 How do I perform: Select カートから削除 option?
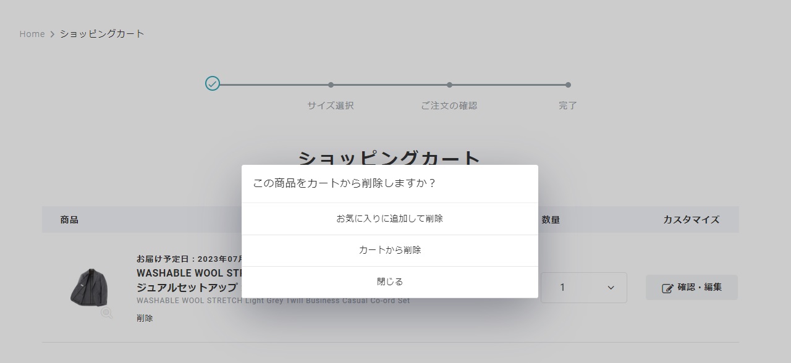pos(389,250)
